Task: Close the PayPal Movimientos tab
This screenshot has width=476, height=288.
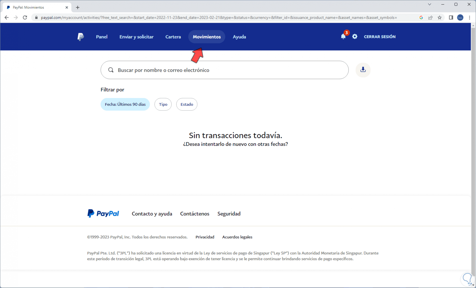Action: [67, 7]
